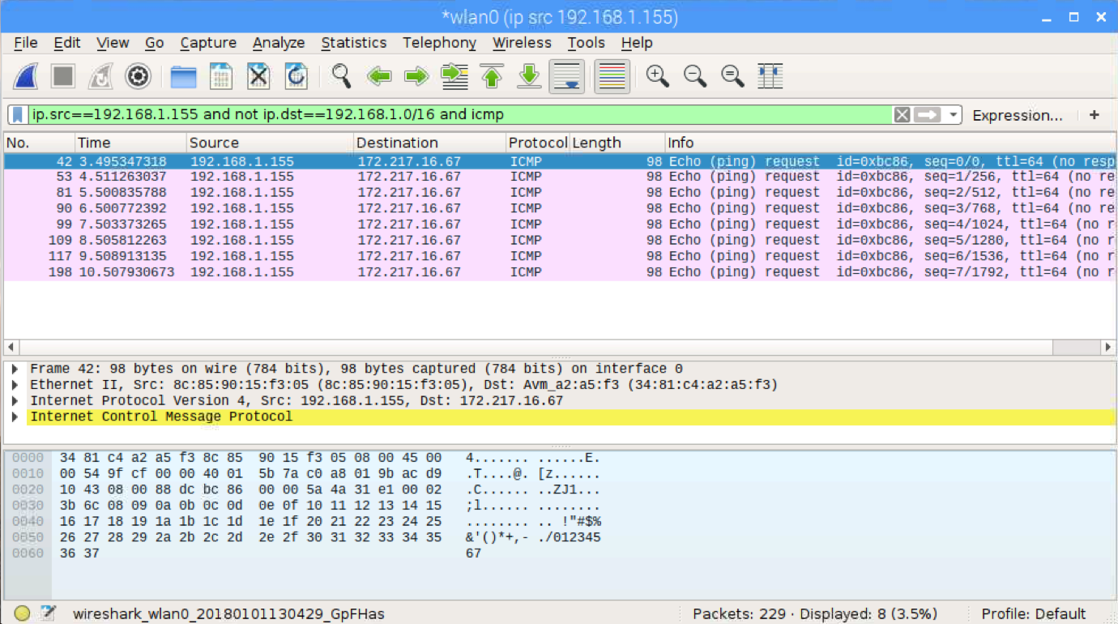Click the Expression... button

[x=1017, y=115]
